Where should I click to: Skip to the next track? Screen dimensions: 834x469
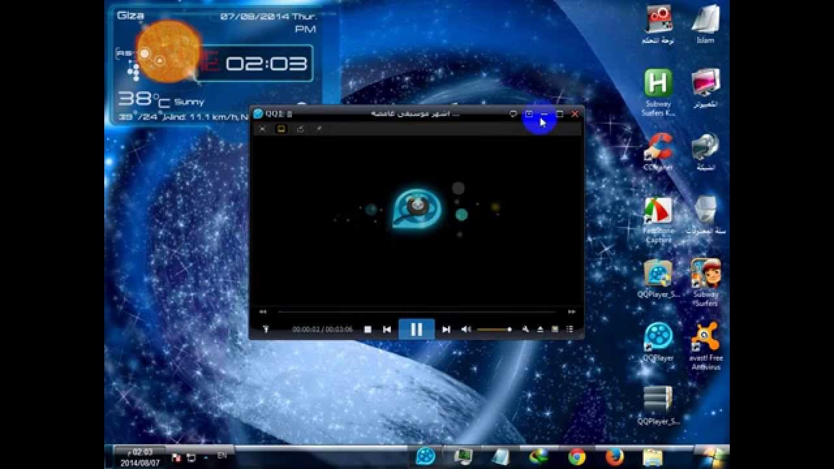point(446,330)
